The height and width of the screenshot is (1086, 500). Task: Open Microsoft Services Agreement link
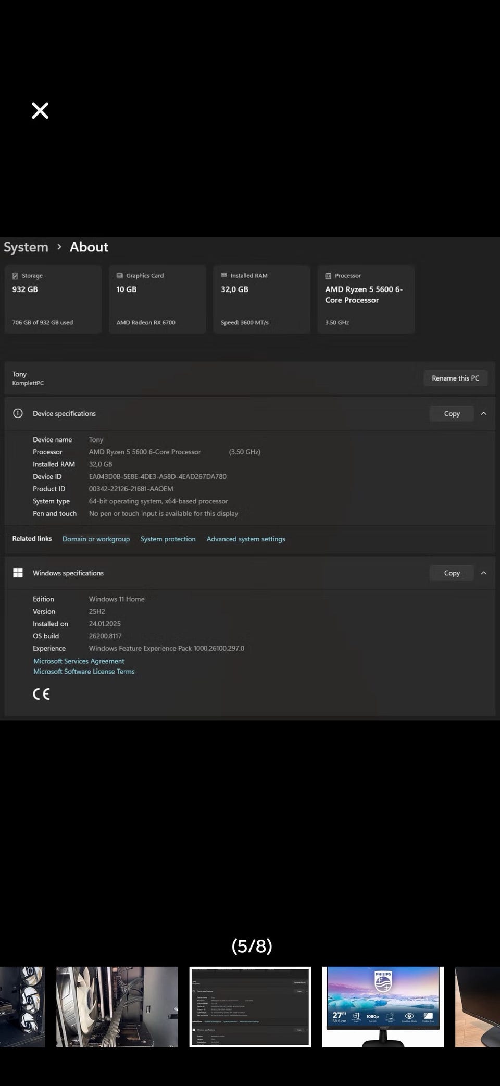tap(79, 661)
